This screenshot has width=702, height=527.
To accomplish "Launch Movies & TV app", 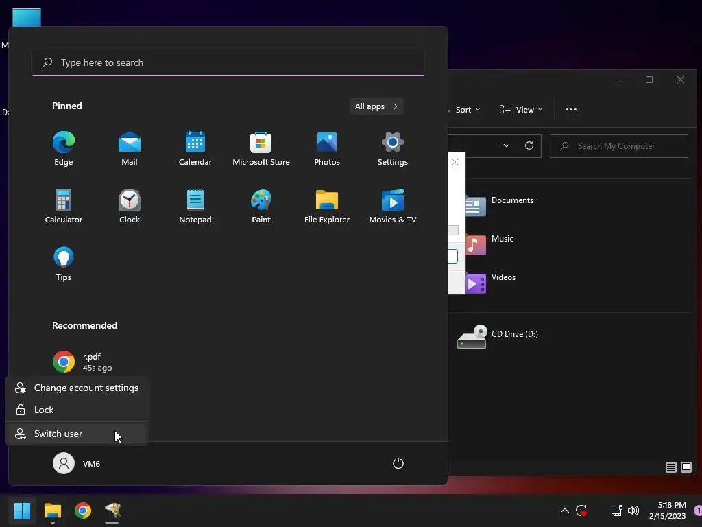I will coord(393,206).
